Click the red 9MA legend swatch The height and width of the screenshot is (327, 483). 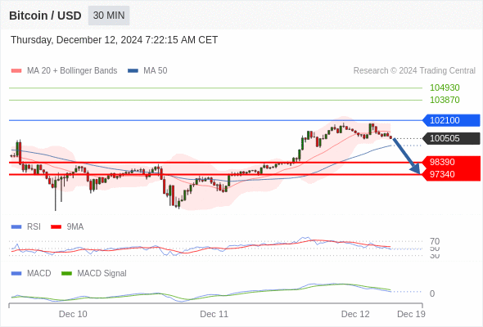point(56,227)
